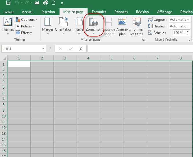Open the Largeur Automatic combo box

(x=179, y=20)
